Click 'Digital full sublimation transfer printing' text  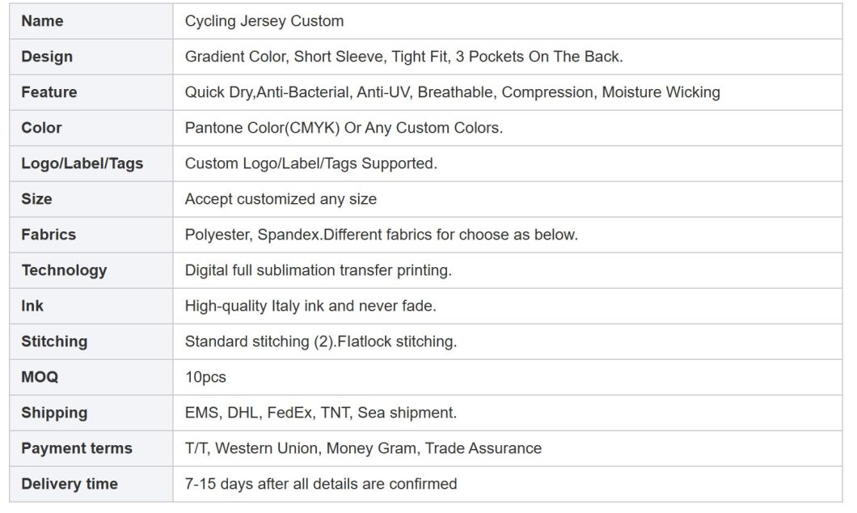click(318, 270)
